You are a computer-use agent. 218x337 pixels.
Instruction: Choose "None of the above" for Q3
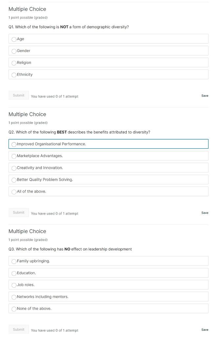pyautogui.click(x=14, y=309)
